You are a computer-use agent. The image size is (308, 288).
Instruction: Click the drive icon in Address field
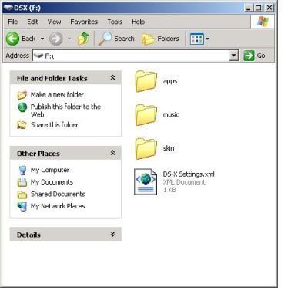click(x=38, y=56)
